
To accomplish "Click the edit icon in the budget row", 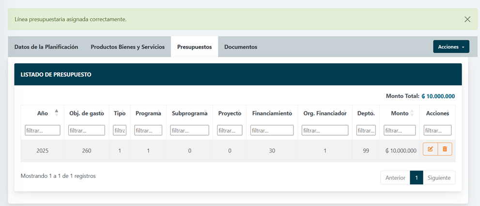I will click(x=430, y=149).
